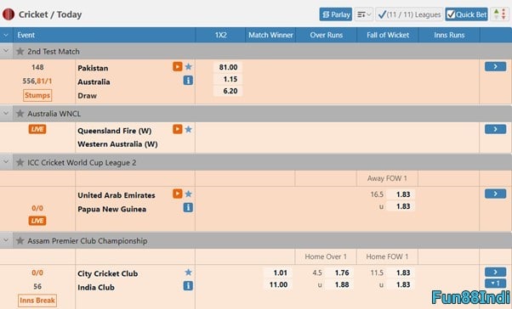Open live stream for United Arab Emirates
Viewport: 512px width, 309px height.
[177, 194]
